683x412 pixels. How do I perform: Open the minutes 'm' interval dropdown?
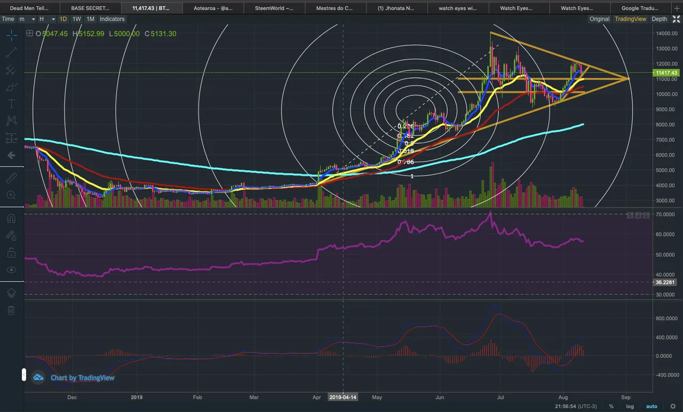[27, 19]
